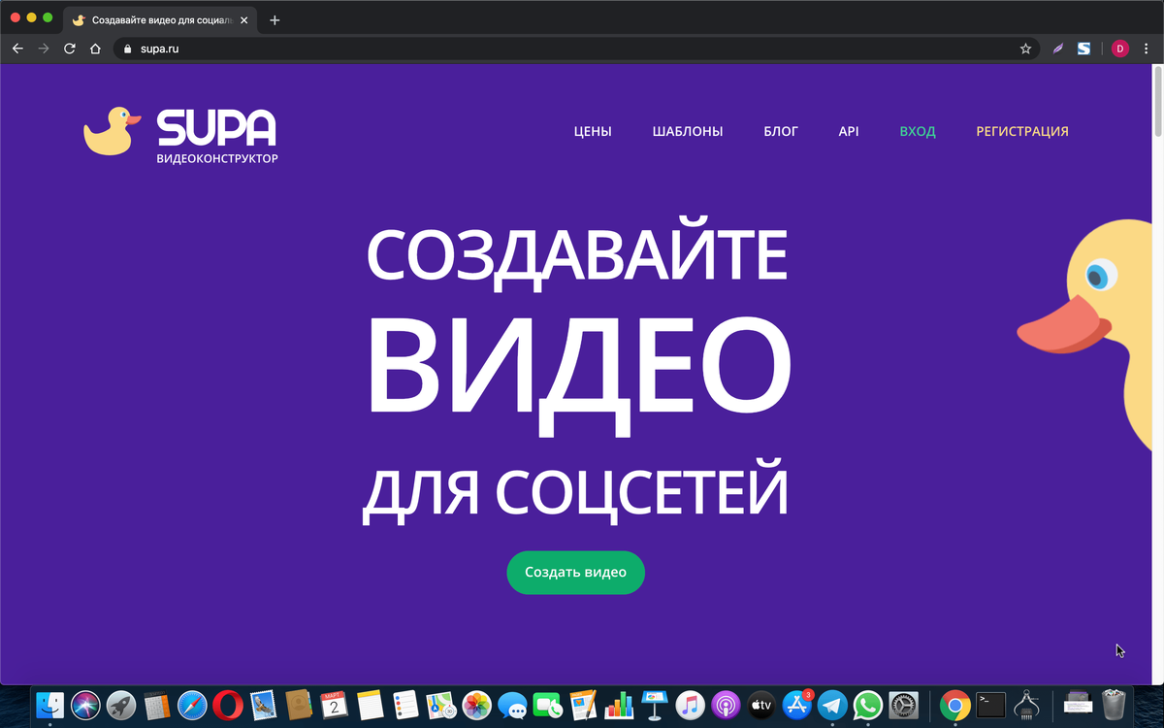Open the minimized window thumbnail in dock
Screen dimensions: 1164x728
tap(1079, 705)
